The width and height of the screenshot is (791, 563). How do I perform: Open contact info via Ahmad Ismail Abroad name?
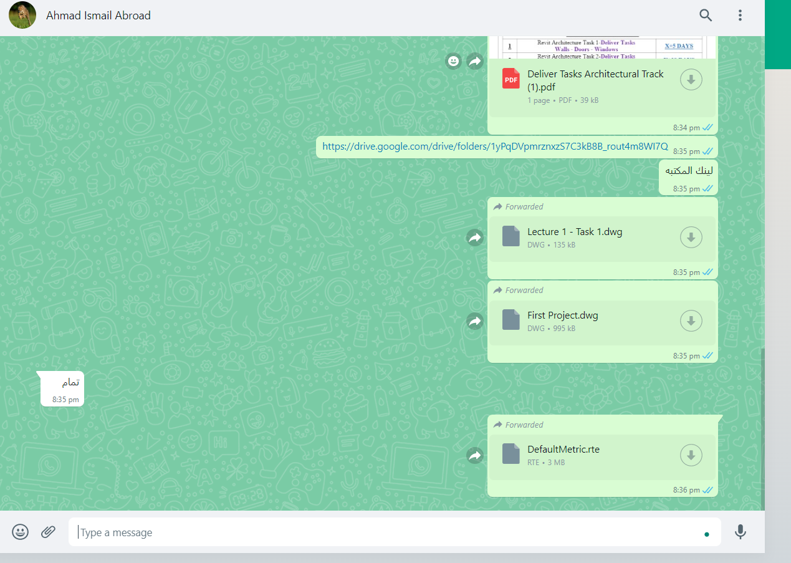(98, 16)
